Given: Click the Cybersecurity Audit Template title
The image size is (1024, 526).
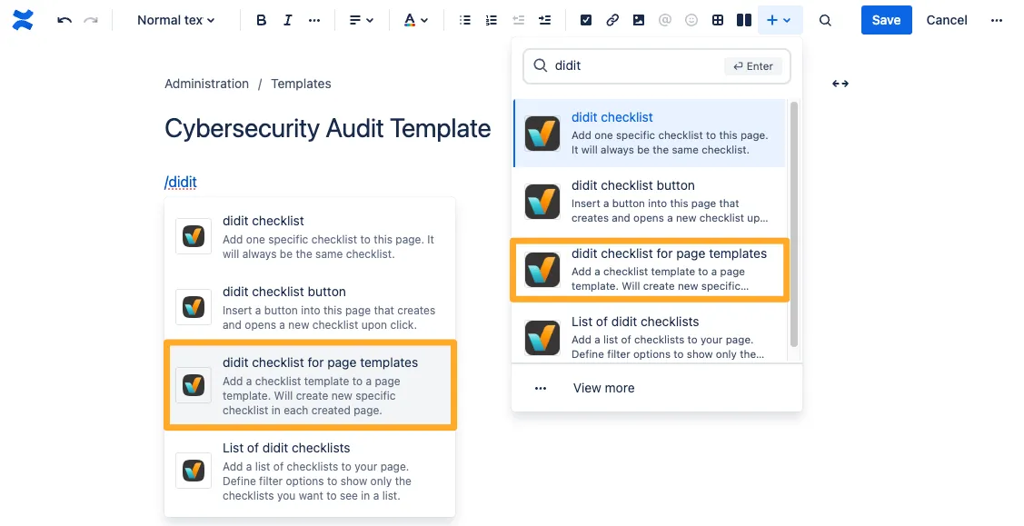Looking at the screenshot, I should [x=327, y=129].
